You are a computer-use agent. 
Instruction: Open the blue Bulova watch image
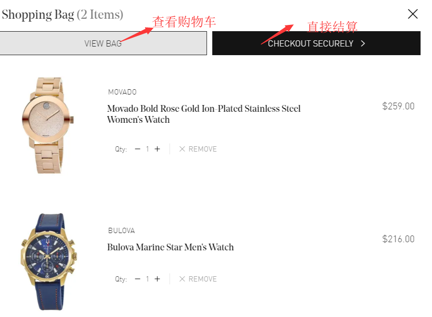pos(49,262)
